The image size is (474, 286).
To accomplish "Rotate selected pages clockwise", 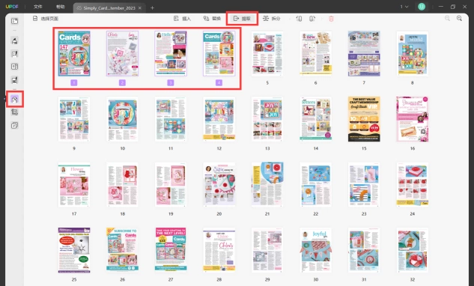I will tap(312, 19).
